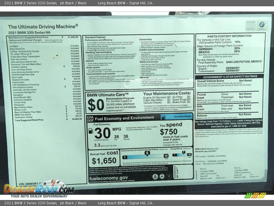Click the BMW roundel logo on sticker
The height and width of the screenshot is (206, 274).
(262, 24)
